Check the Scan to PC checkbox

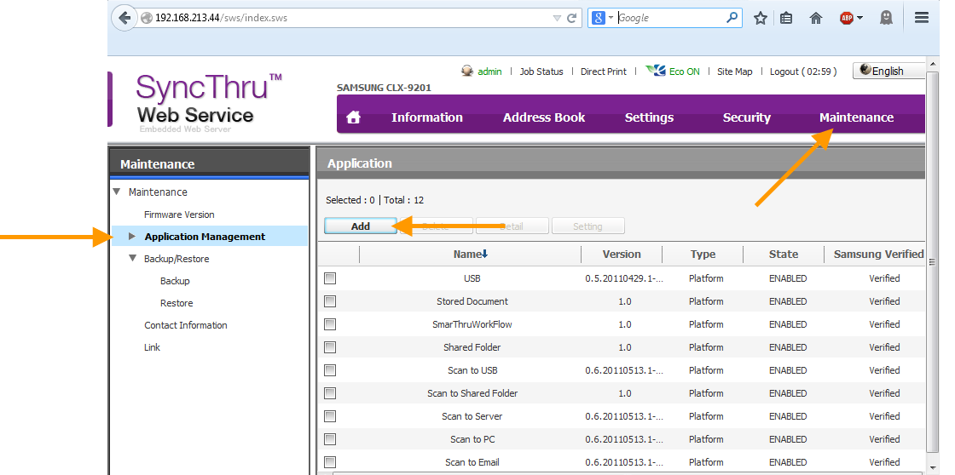click(x=330, y=439)
